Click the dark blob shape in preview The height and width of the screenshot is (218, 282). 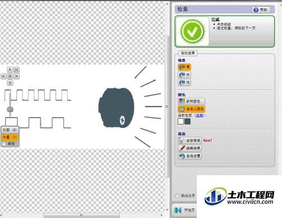pos(116,108)
